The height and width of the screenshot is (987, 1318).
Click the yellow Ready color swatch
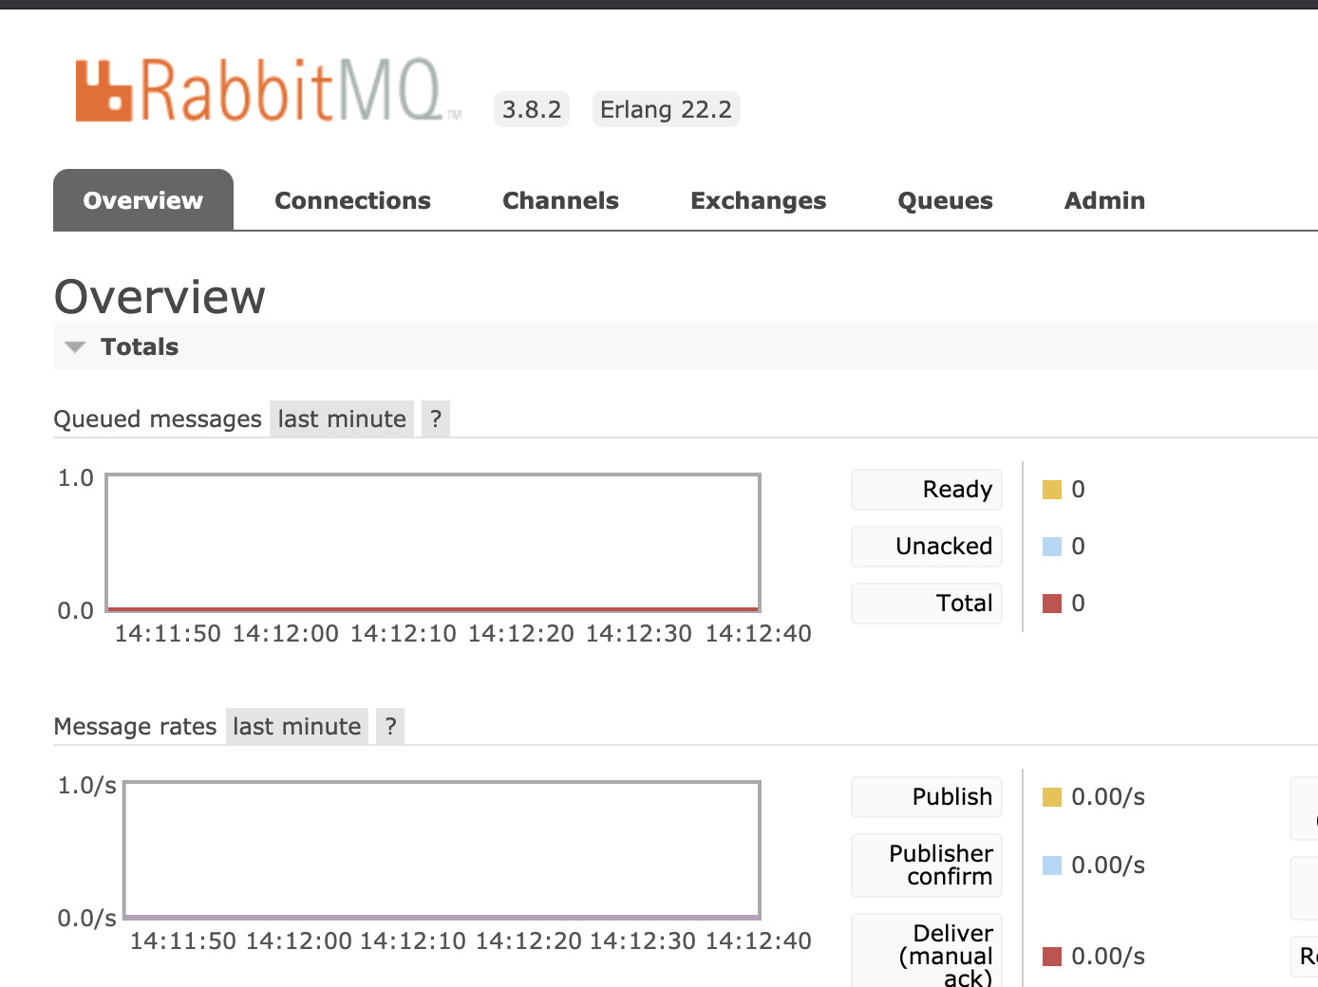coord(1051,489)
